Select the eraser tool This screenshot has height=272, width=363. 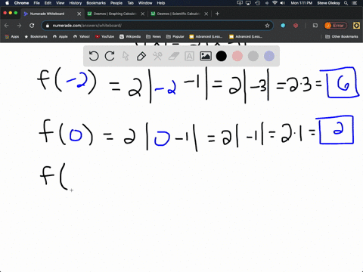(x=173, y=56)
